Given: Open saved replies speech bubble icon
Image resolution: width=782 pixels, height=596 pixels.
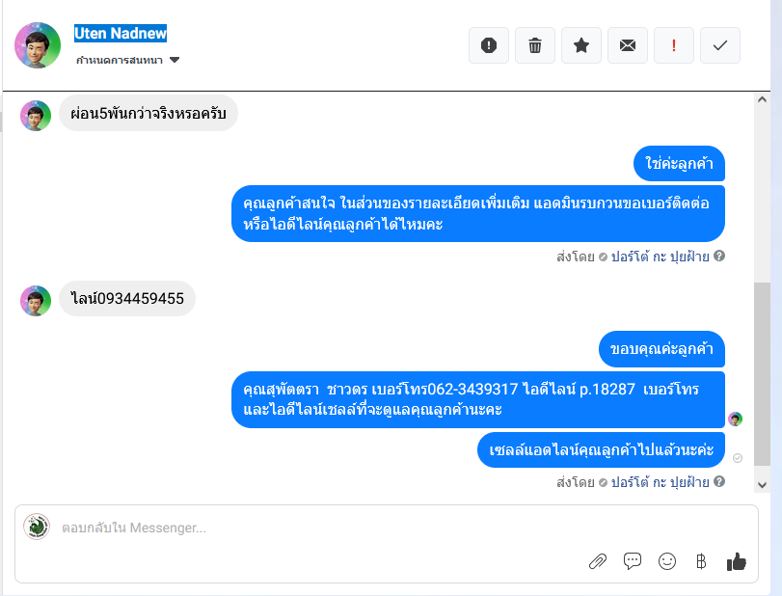Looking at the screenshot, I should coord(633,561).
